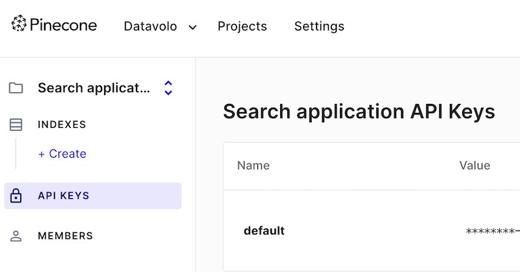The image size is (520, 272).
Task: Open Settings in the top navigation
Action: point(319,26)
